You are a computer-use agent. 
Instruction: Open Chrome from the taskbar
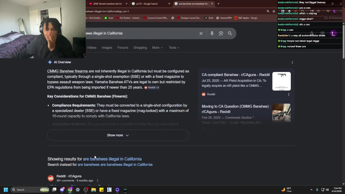point(70,190)
